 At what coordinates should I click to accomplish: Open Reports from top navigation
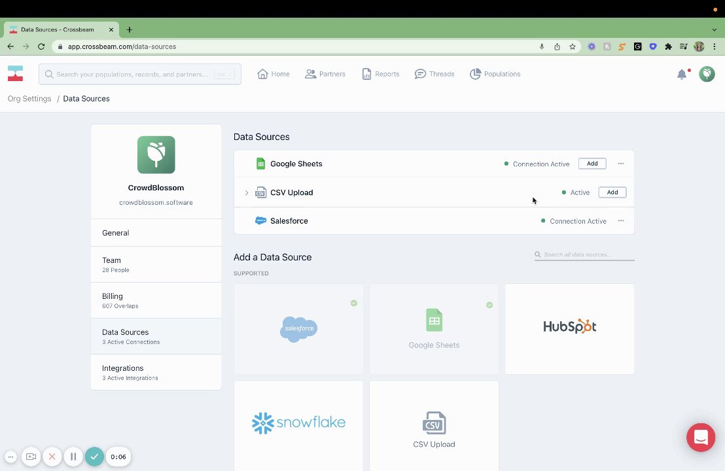(x=381, y=74)
